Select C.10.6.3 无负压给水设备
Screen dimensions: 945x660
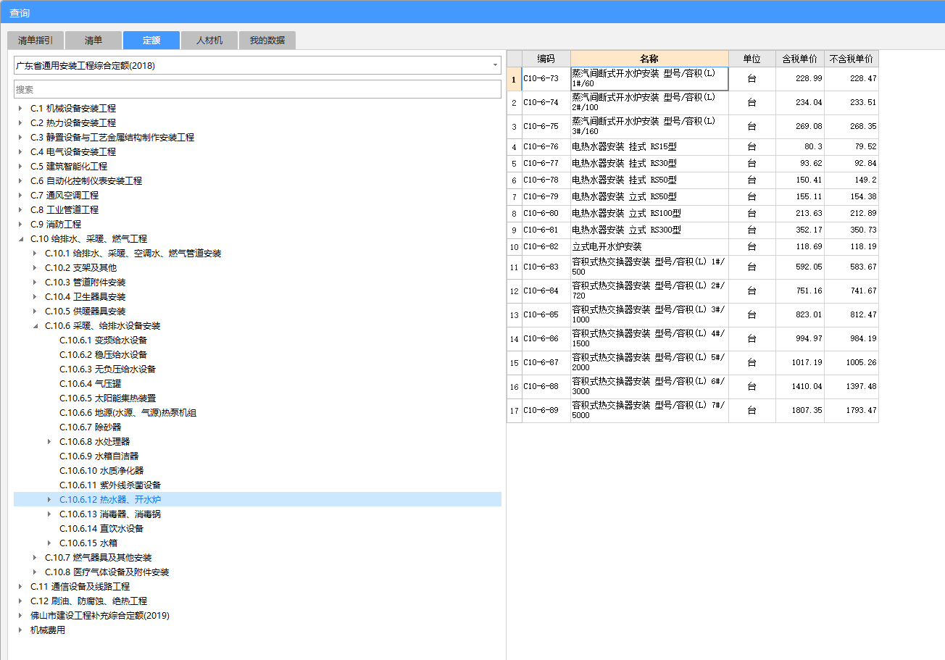(107, 369)
